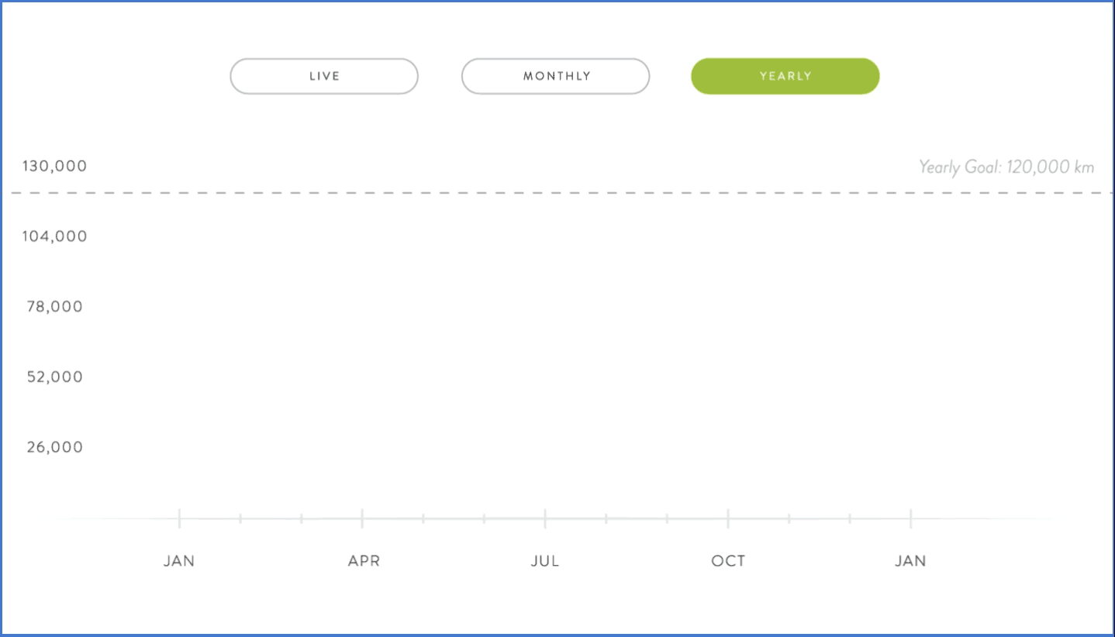Switch to the LIVE view

click(324, 76)
